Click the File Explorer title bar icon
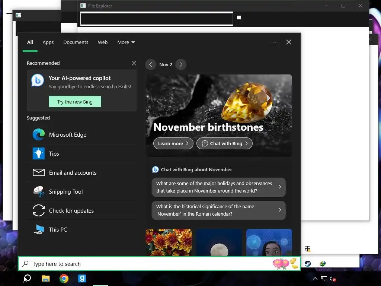381x286 pixels. click(83, 6)
